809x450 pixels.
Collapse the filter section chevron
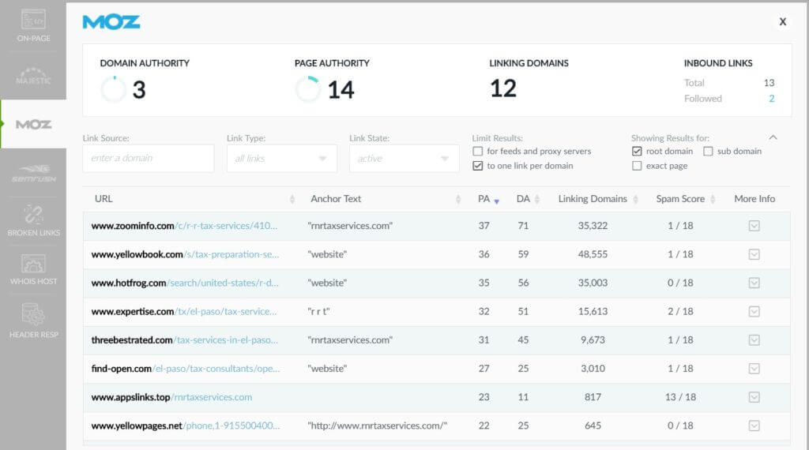coord(773,137)
